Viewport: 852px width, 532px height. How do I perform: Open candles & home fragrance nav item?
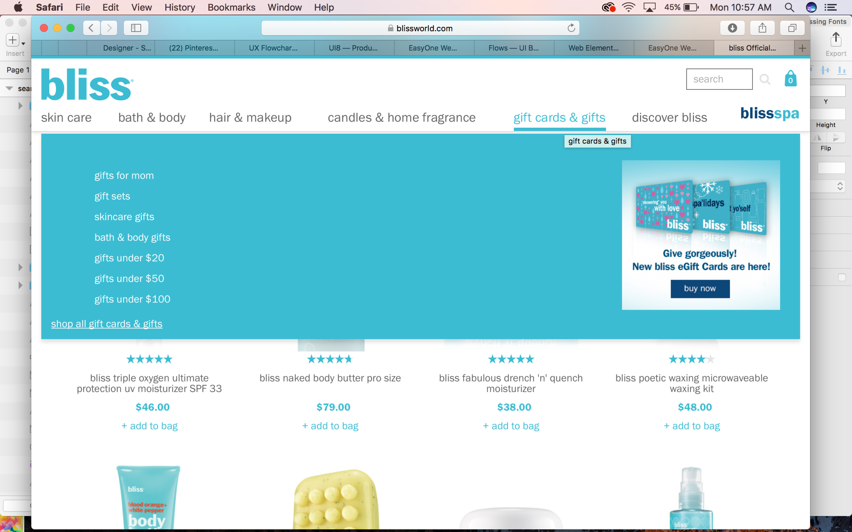click(401, 117)
